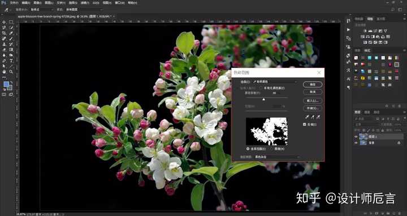Open the Ai panel icon in side strip

point(348,79)
